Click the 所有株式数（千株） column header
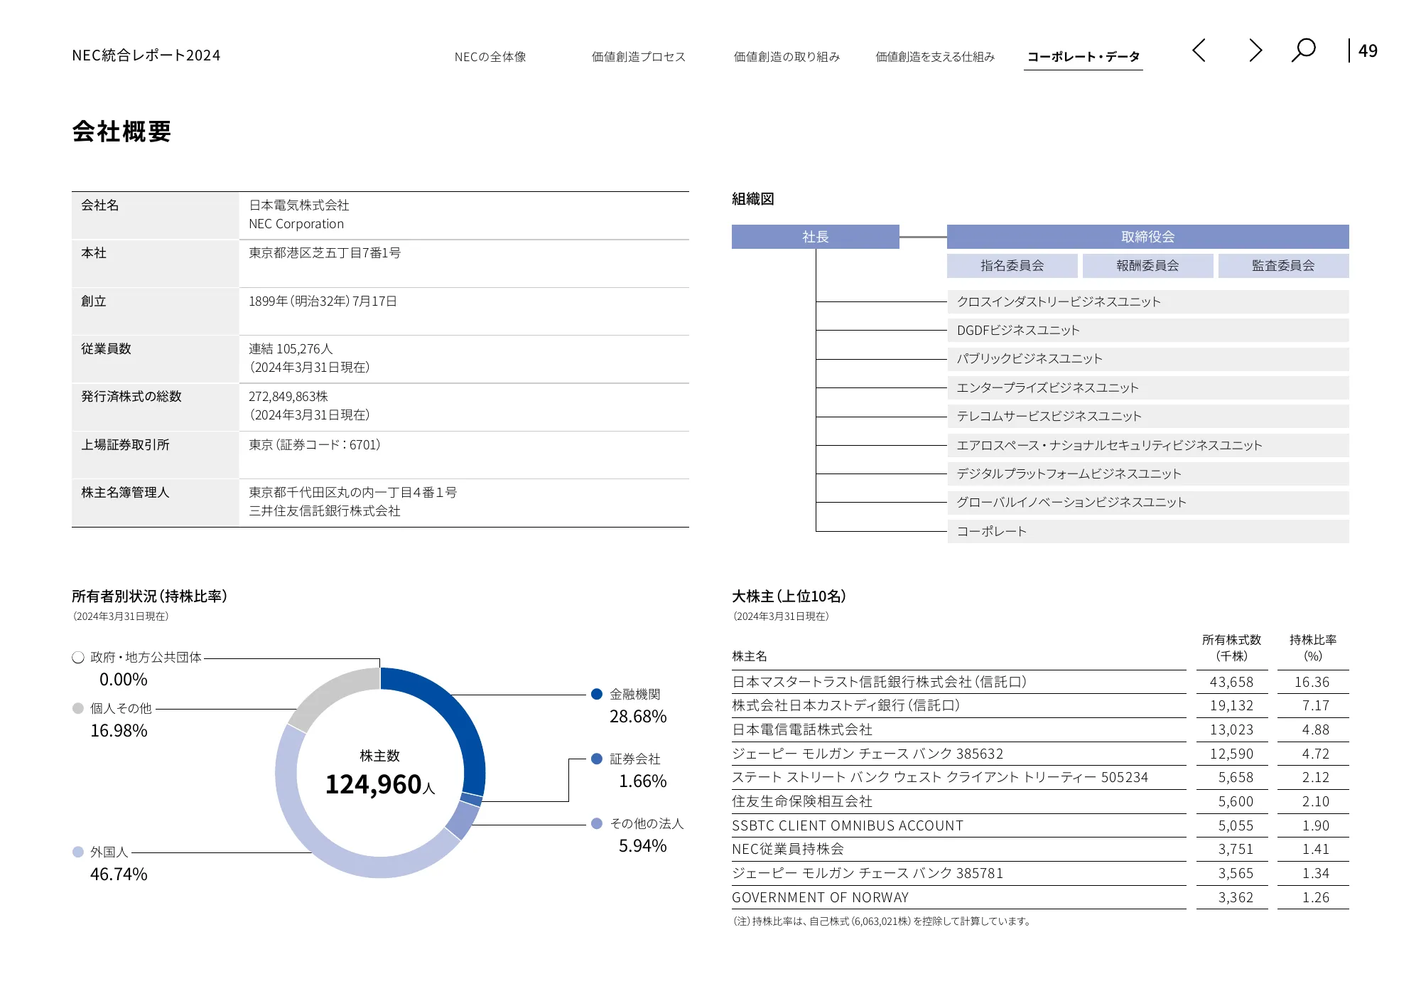This screenshot has width=1421, height=1006. point(1232,648)
